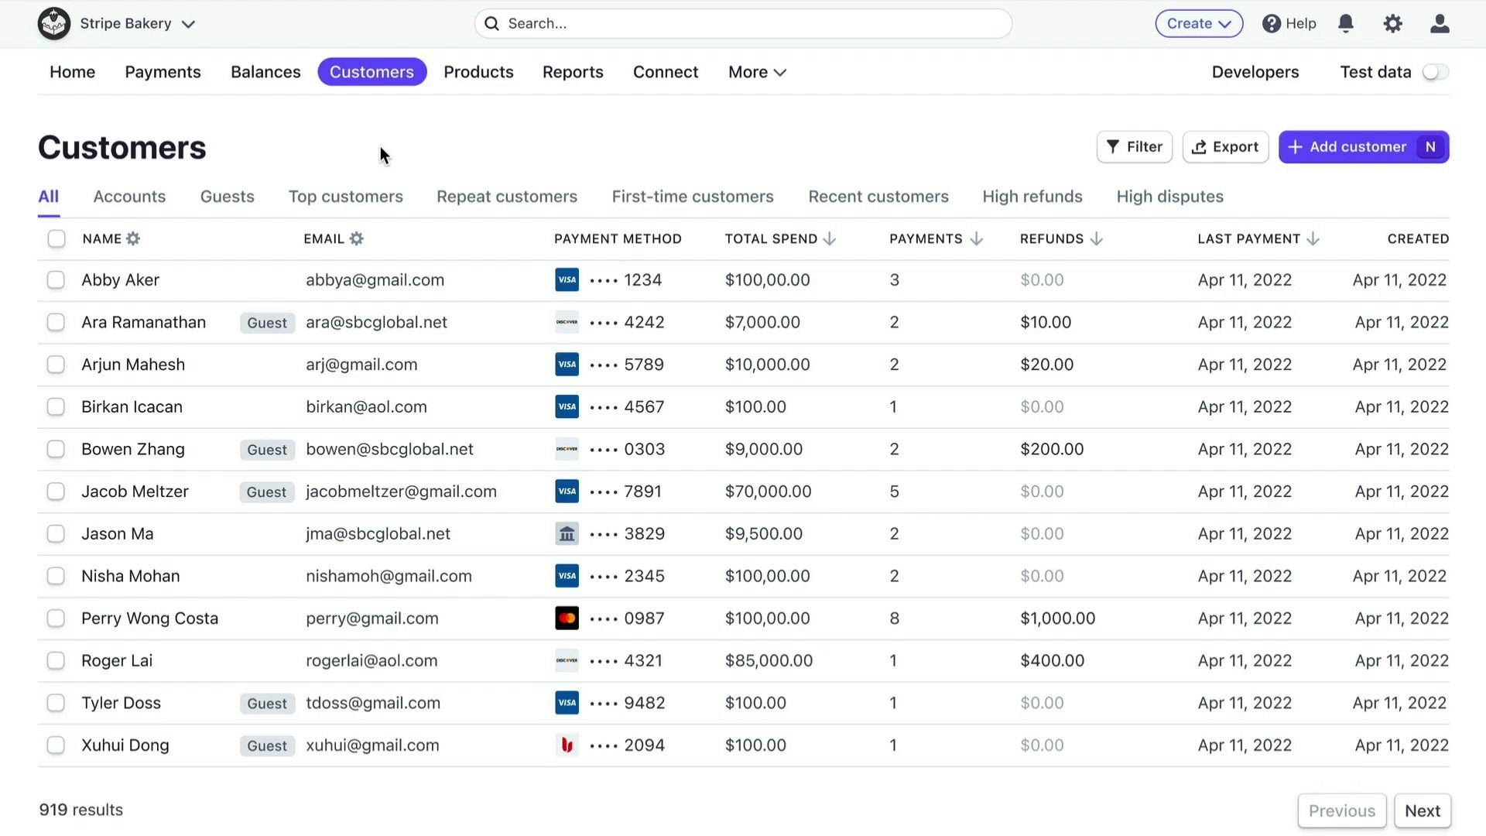Switch to the Guests tab
This screenshot has width=1486, height=836.
[x=227, y=197]
